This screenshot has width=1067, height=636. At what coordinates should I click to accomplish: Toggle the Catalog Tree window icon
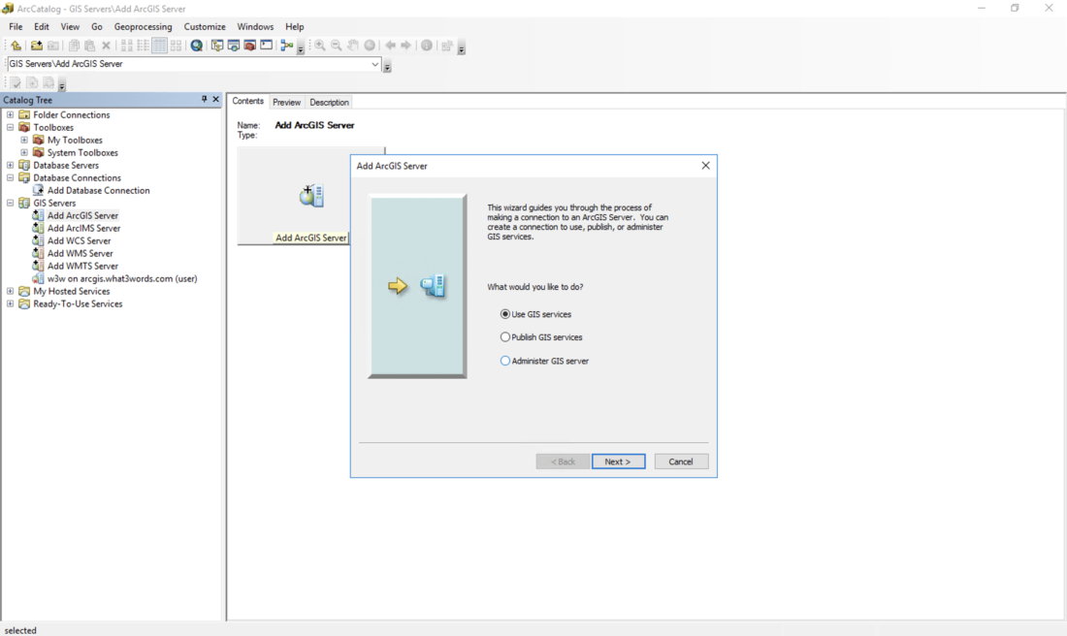[x=217, y=46]
